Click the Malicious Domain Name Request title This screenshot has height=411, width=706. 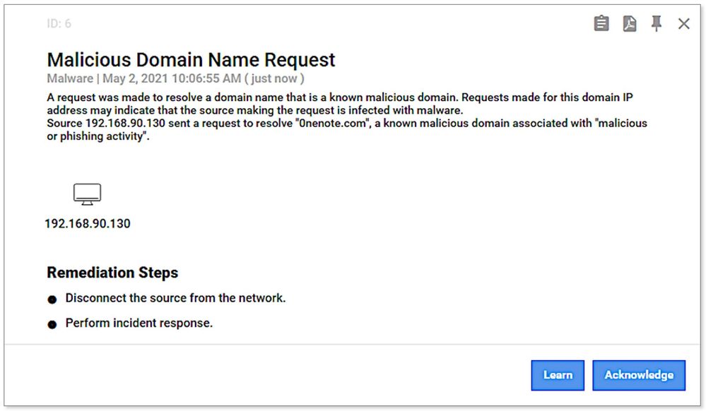click(190, 60)
